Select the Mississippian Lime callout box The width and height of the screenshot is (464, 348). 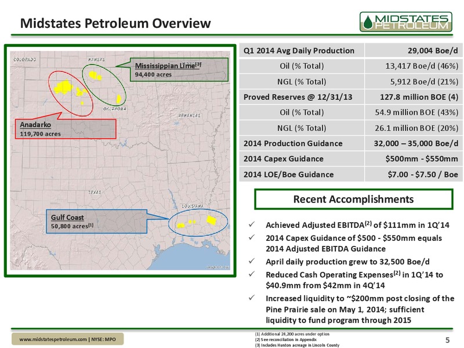coord(179,70)
